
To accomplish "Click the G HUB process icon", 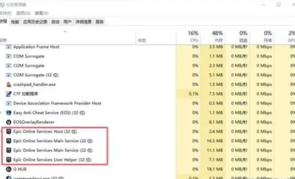I will pyautogui.click(x=8, y=169).
